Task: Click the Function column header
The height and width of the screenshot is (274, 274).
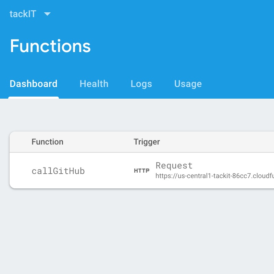Action: coord(47,142)
